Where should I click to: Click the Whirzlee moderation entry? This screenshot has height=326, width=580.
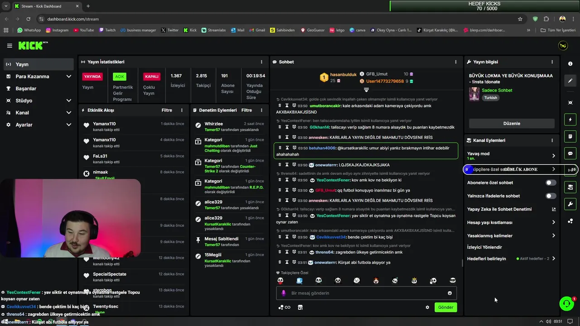coord(229,126)
